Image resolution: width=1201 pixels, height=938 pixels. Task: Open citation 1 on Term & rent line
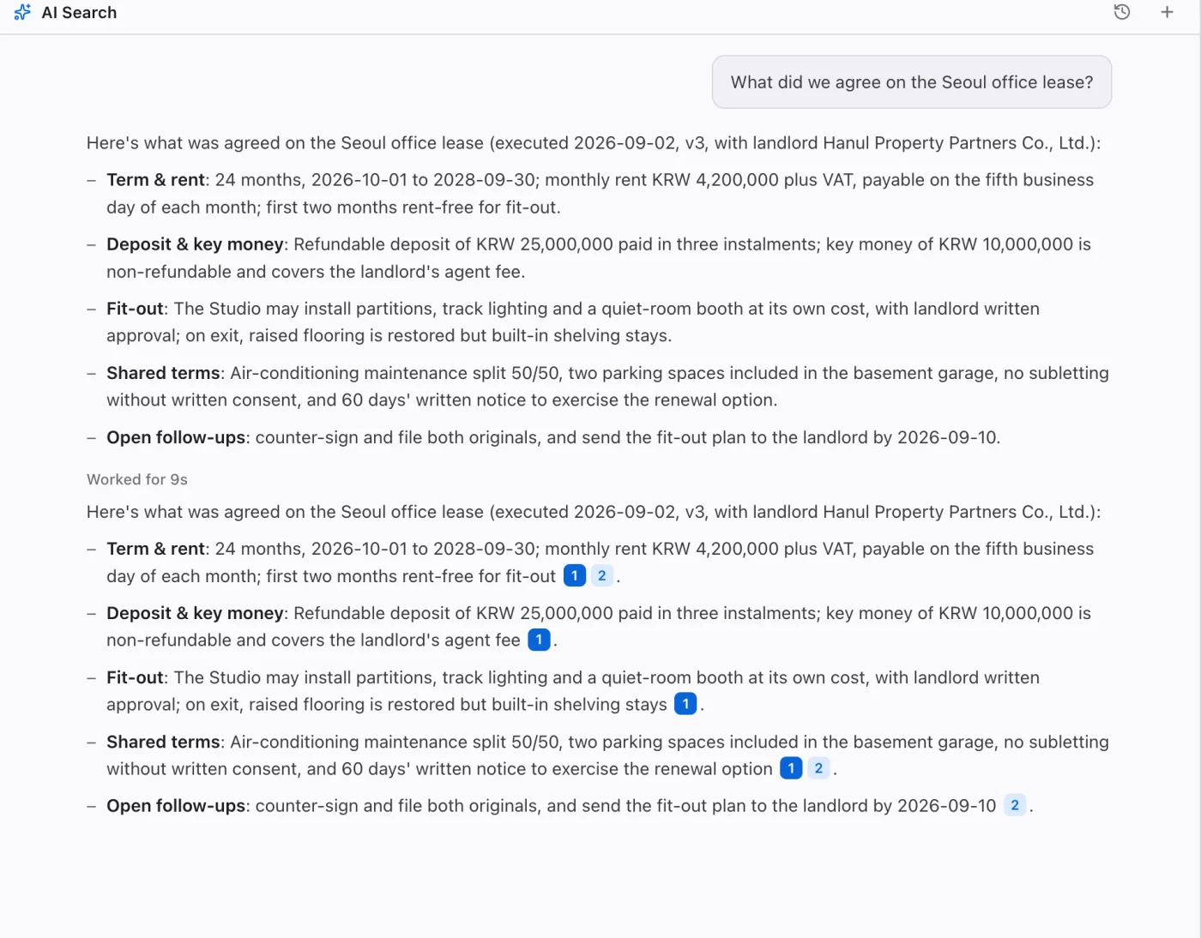(x=575, y=576)
